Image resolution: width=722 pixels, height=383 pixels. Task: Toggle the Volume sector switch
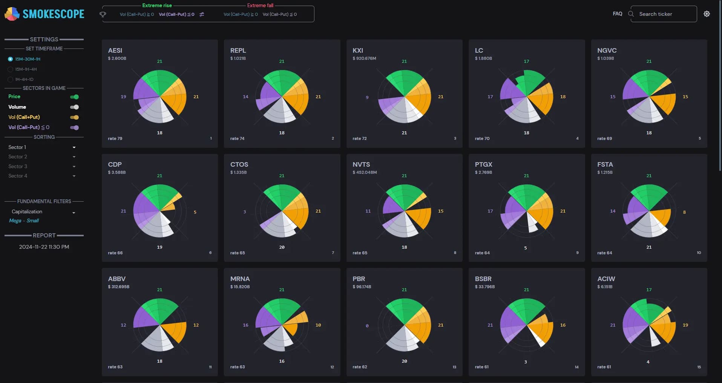click(74, 107)
